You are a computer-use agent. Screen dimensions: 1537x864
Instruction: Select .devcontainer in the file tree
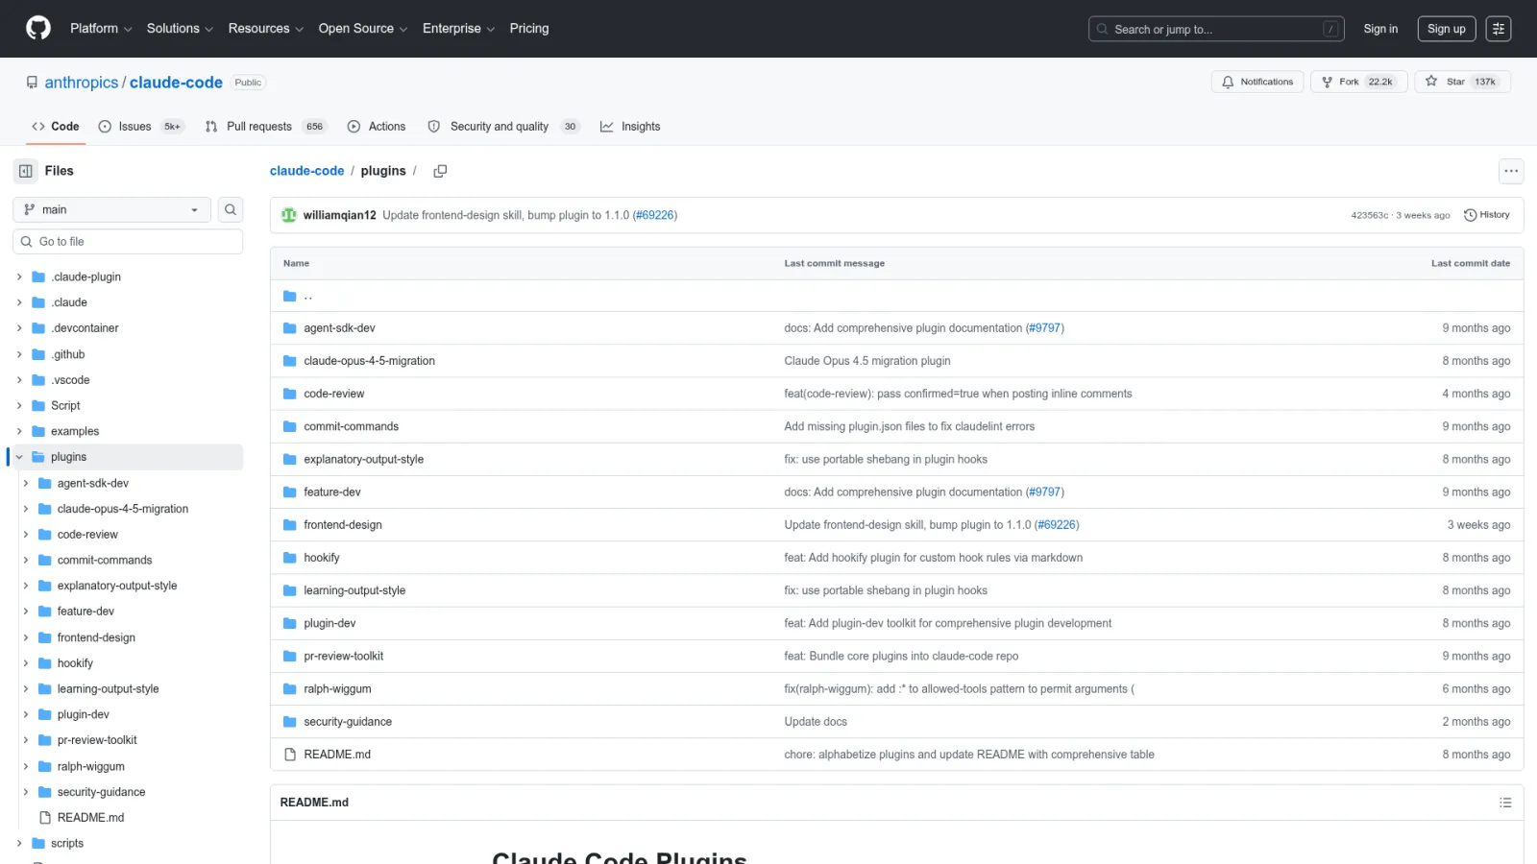point(85,328)
